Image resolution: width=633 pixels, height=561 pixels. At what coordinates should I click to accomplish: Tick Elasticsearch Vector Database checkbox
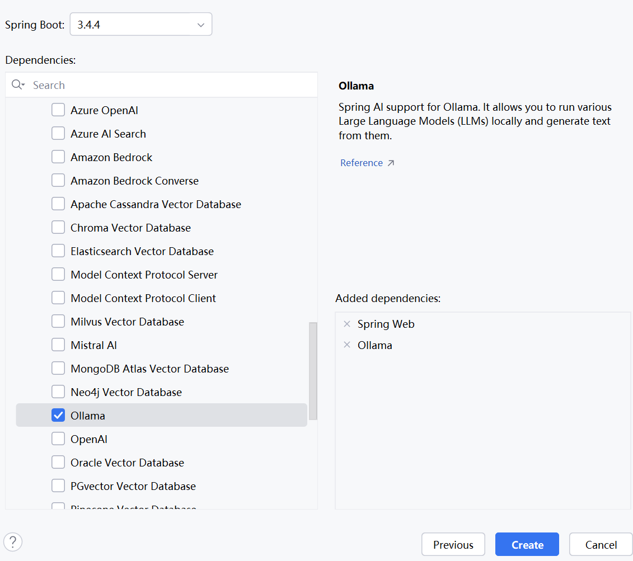click(x=58, y=251)
